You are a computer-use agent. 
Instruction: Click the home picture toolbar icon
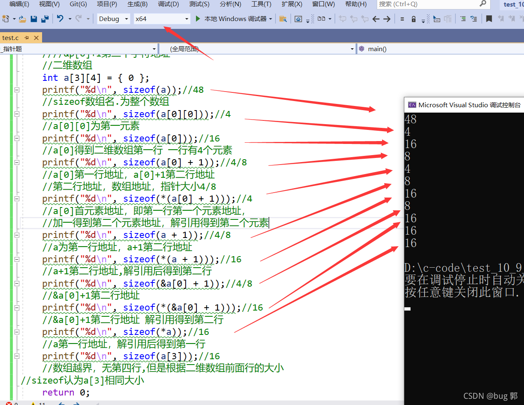pyautogui.click(x=298, y=19)
